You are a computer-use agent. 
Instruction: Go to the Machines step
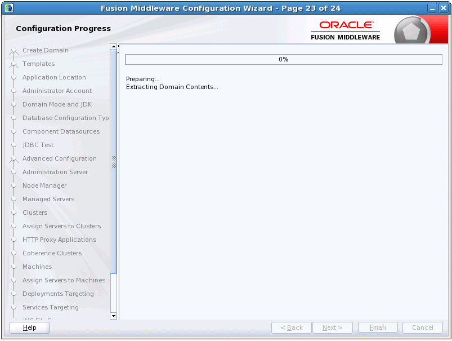click(37, 267)
